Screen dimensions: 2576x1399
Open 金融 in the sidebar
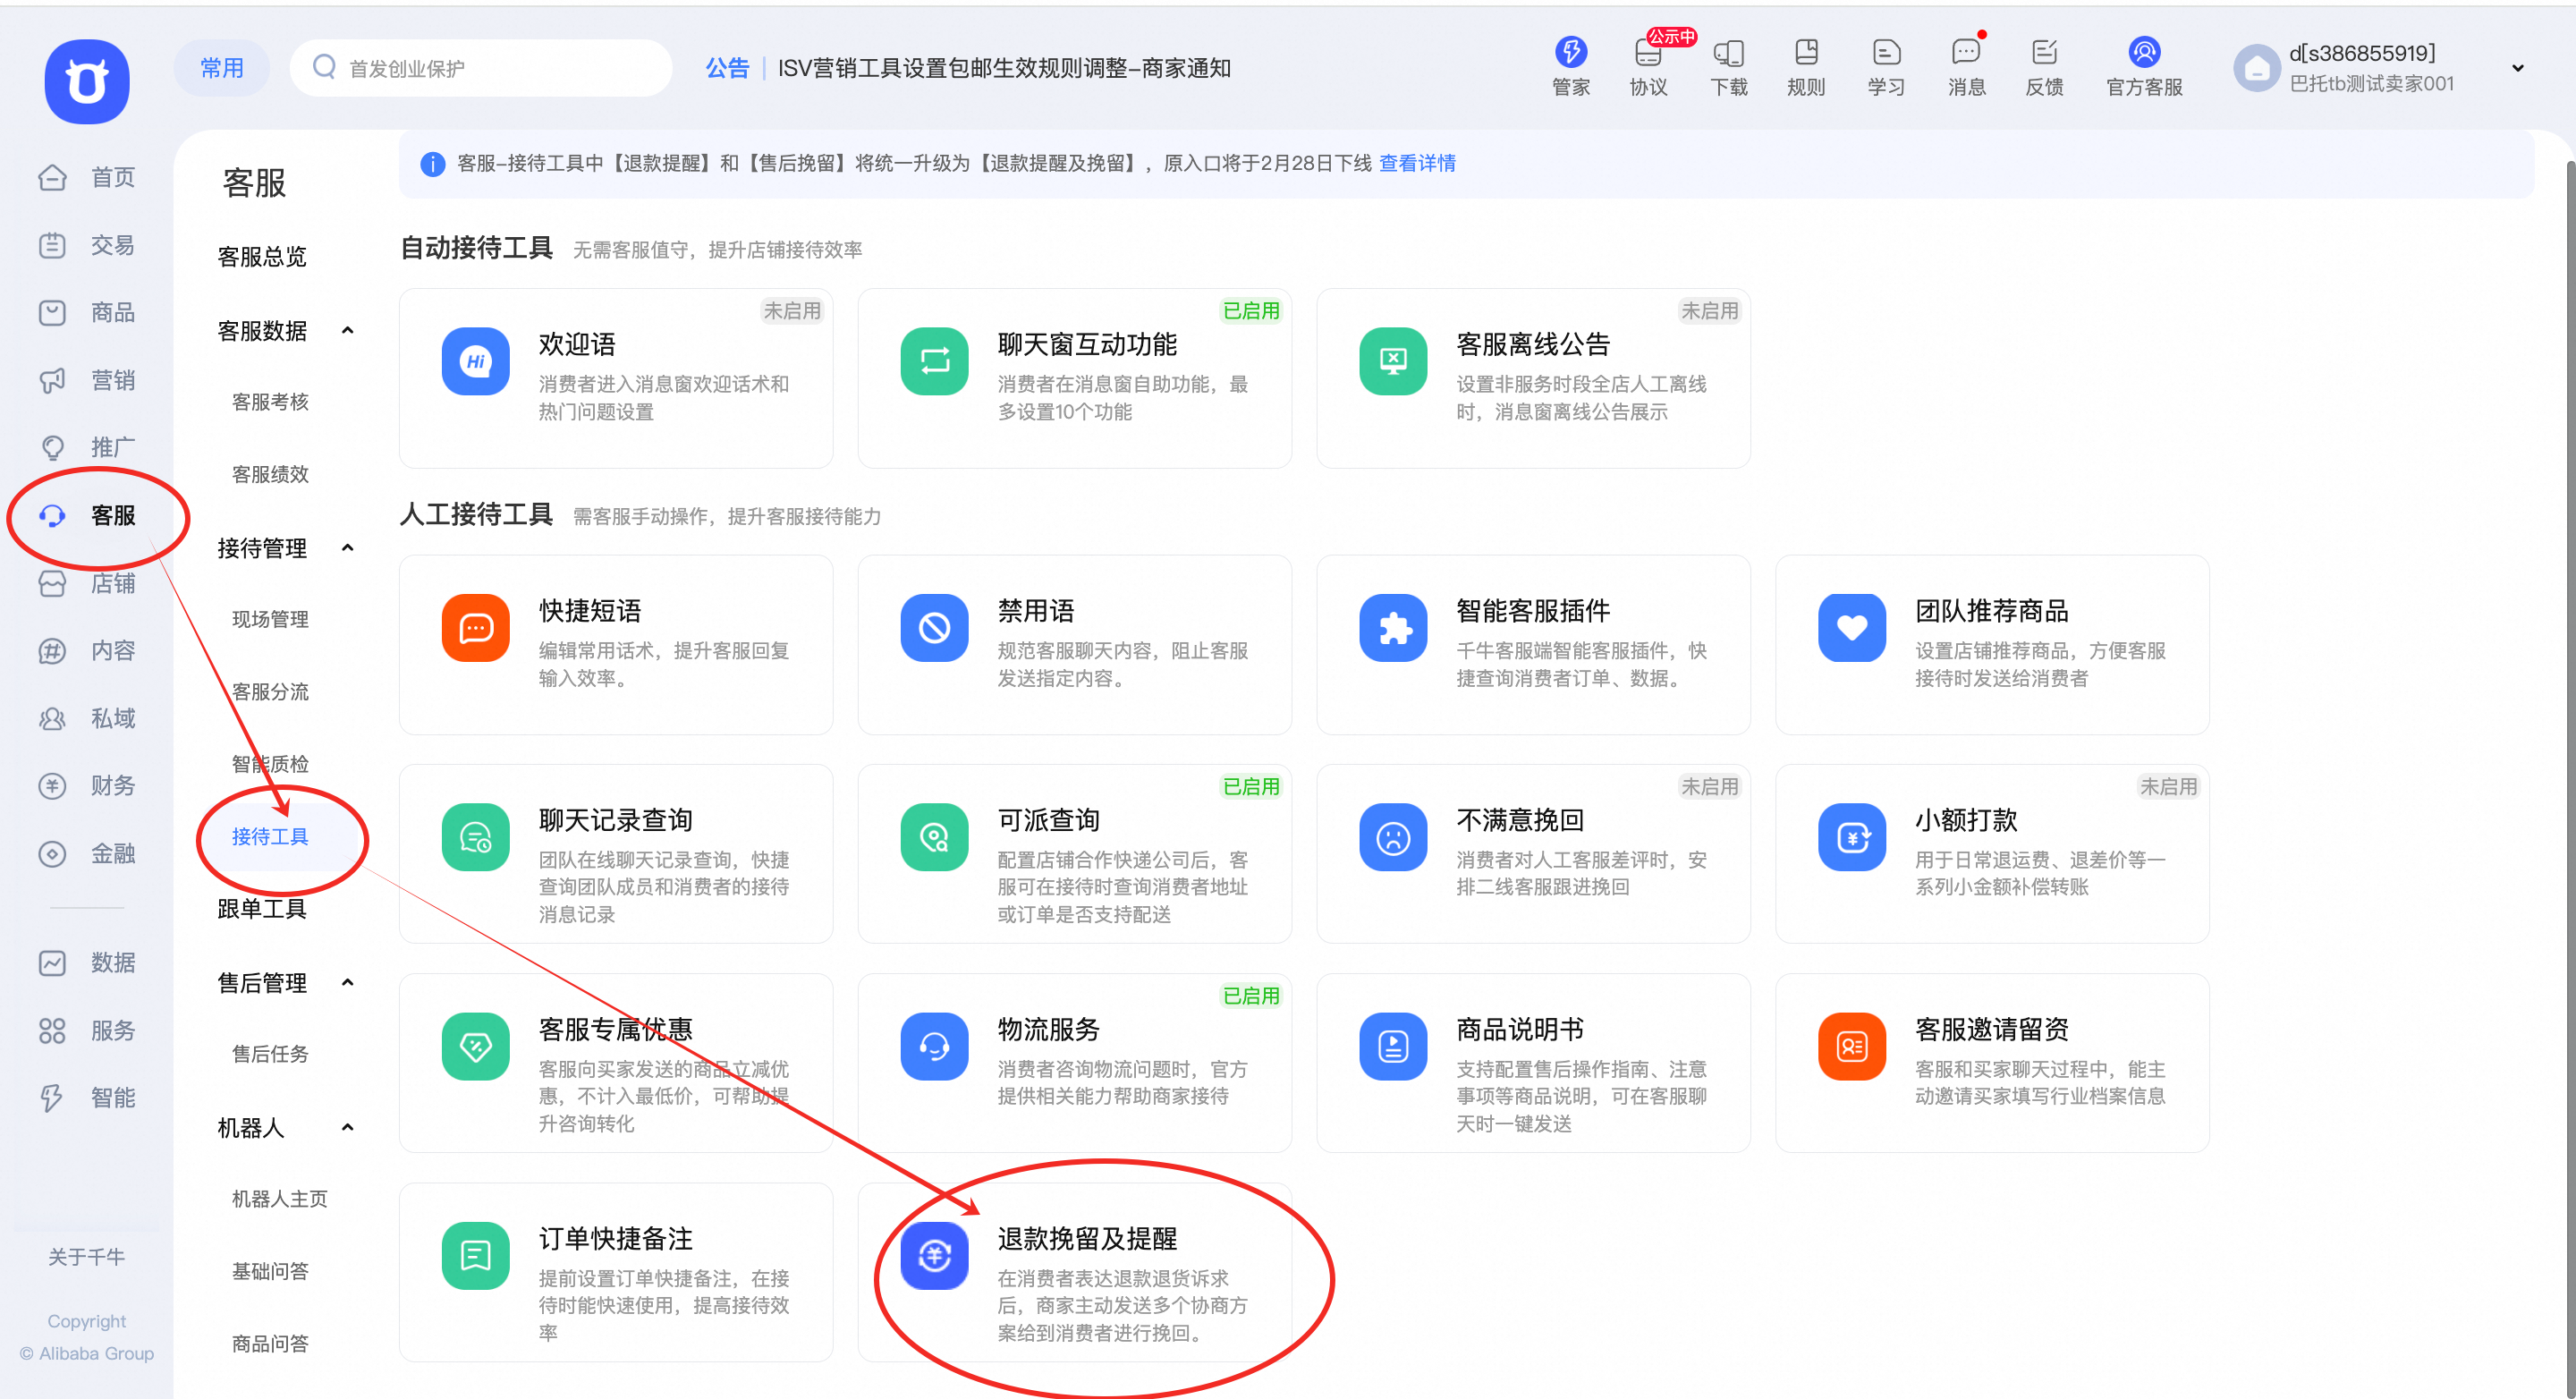pyautogui.click(x=87, y=854)
